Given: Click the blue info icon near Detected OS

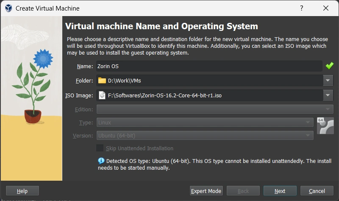Looking at the screenshot, I should point(101,161).
